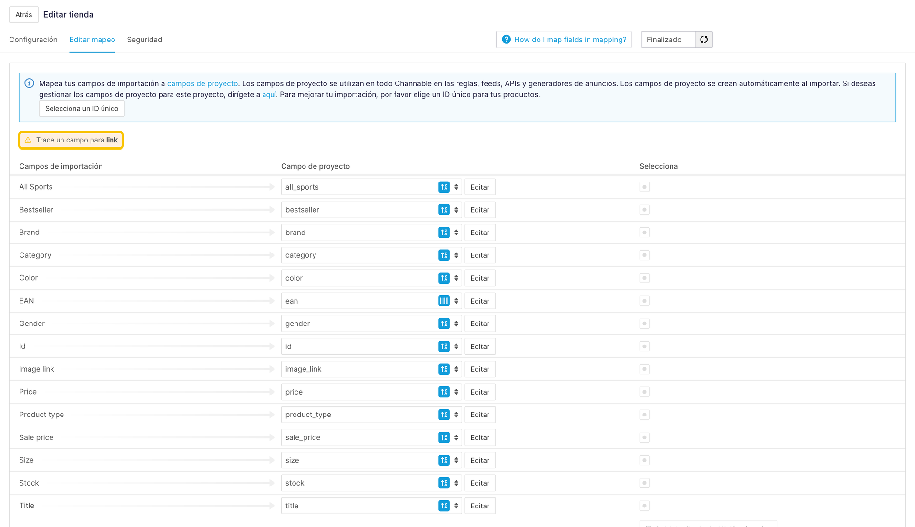Click the campos de proyecto link

202,83
